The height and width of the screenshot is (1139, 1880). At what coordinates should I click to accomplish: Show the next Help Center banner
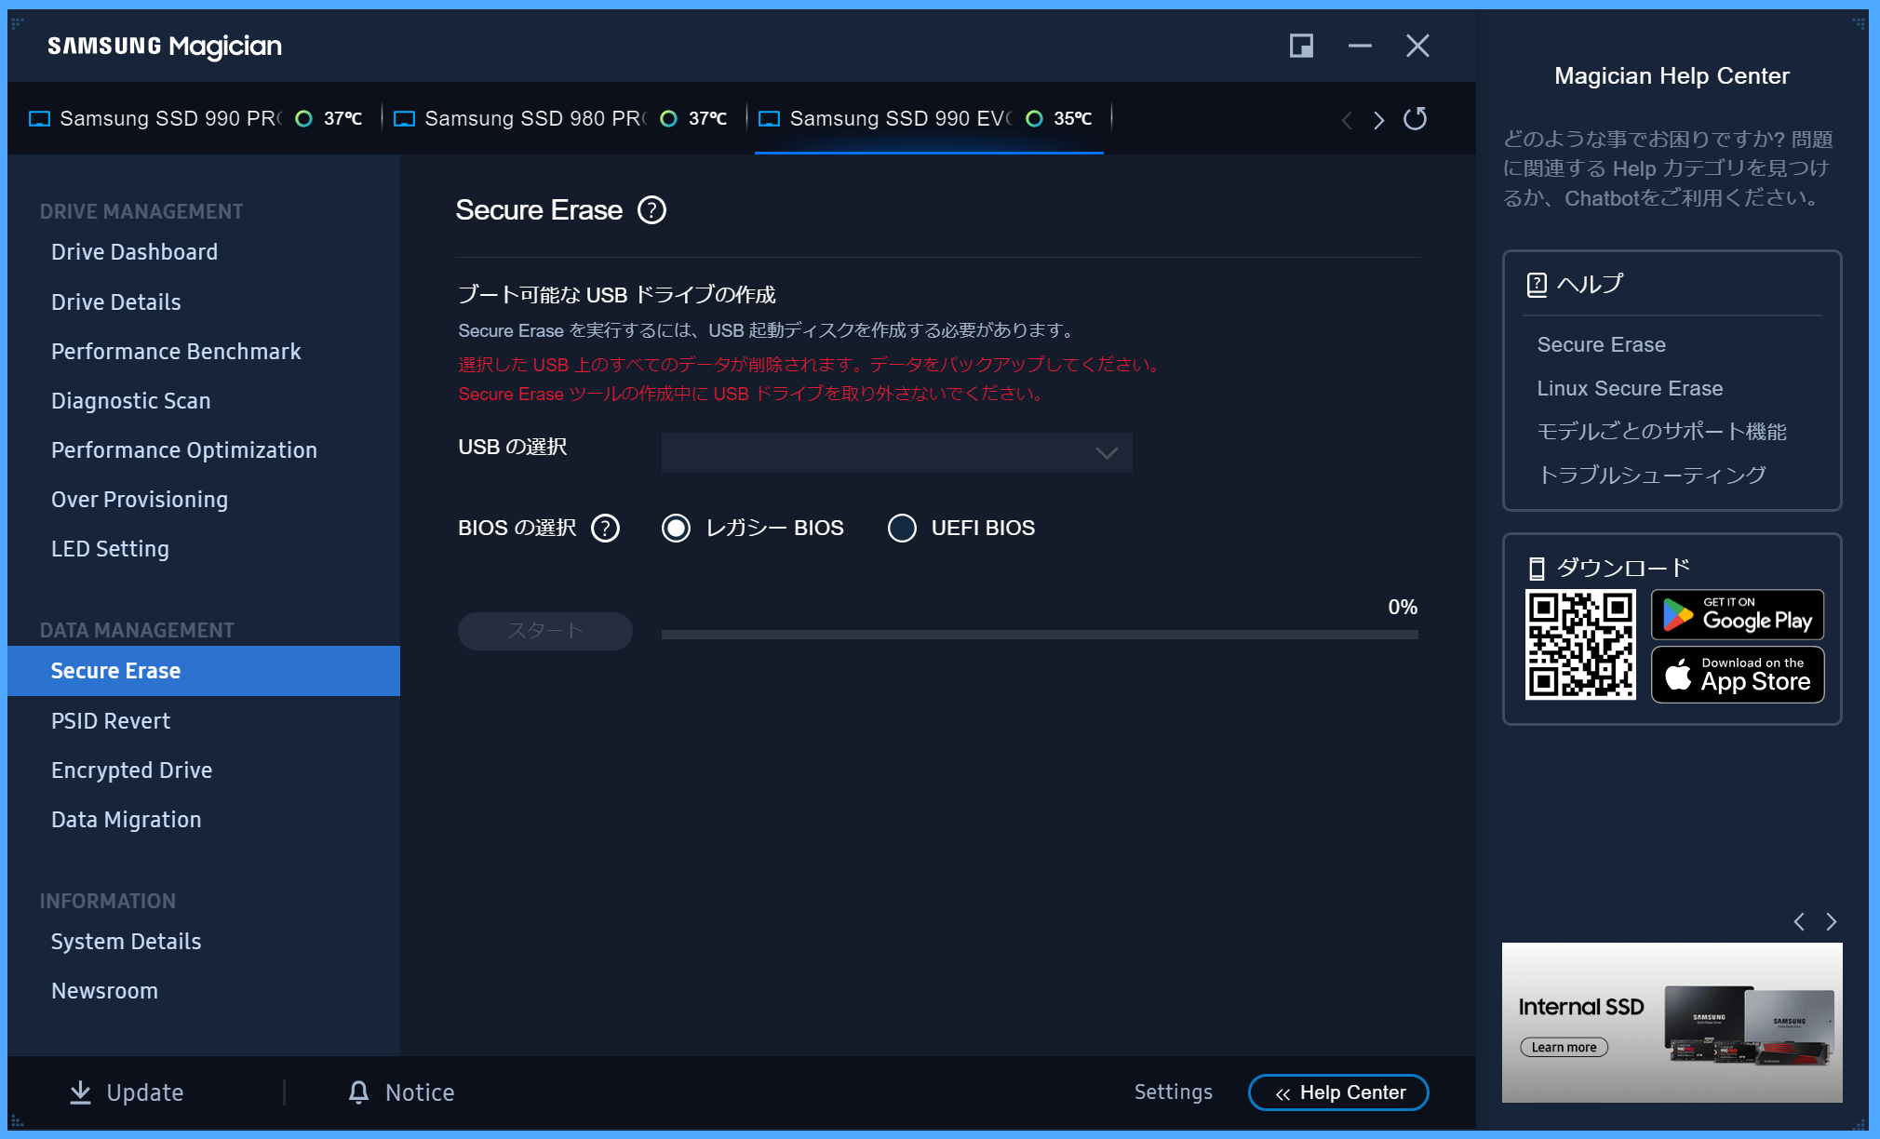pos(1831,921)
